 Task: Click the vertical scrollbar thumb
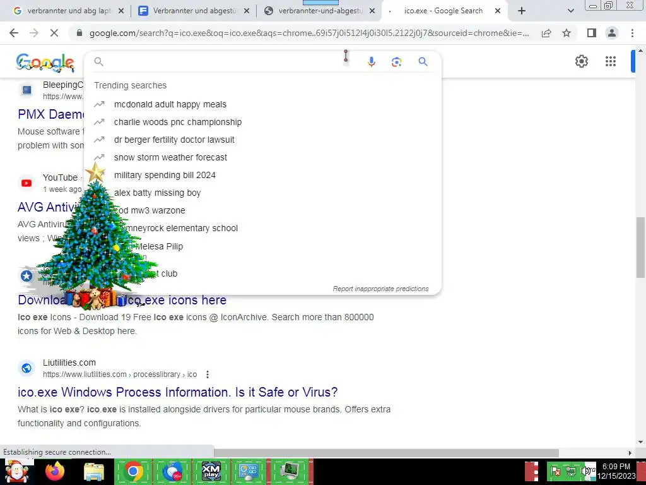[x=640, y=248]
